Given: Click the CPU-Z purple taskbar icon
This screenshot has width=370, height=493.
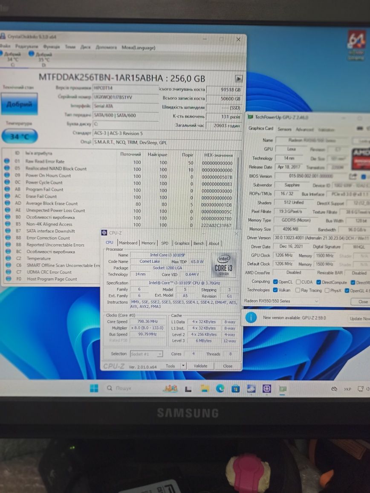Looking at the screenshot, I should (x=267, y=389).
